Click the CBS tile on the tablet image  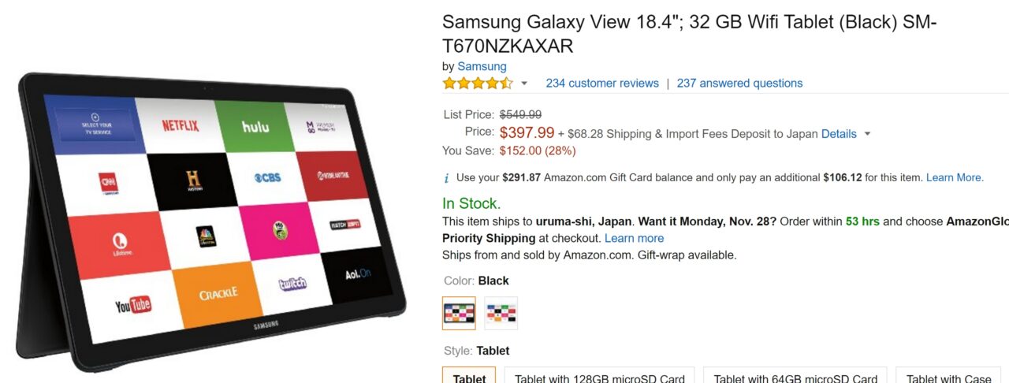268,178
